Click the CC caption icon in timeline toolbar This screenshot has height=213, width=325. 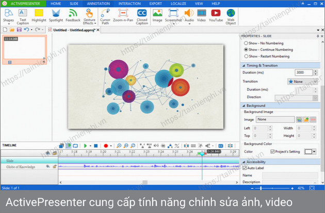click(x=221, y=146)
